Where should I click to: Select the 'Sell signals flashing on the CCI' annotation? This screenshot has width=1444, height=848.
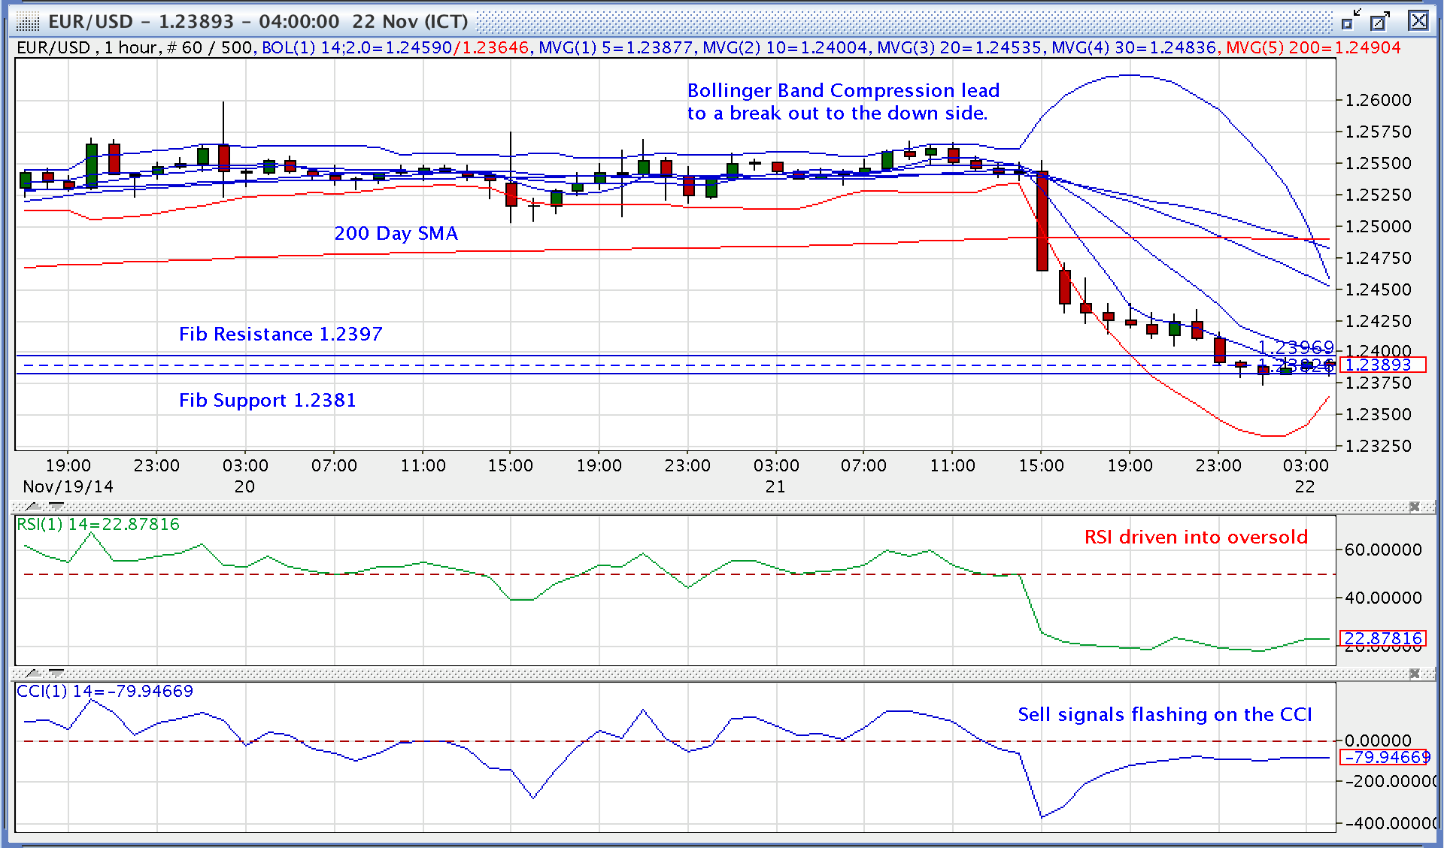click(1165, 714)
